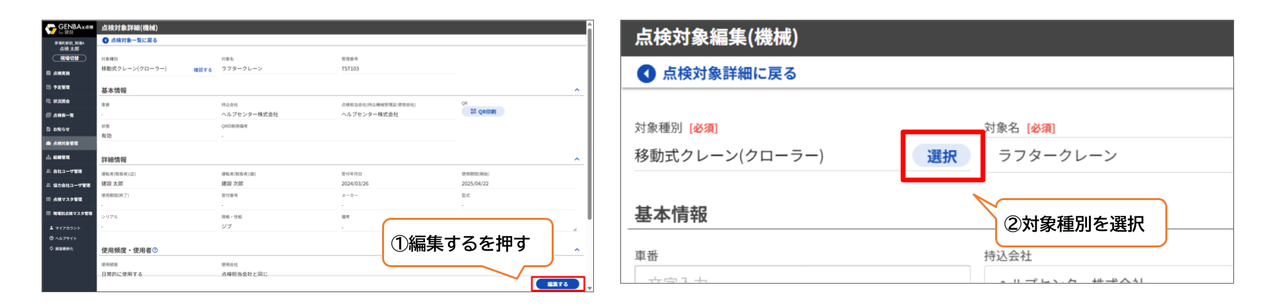The height and width of the screenshot is (306, 1267).
Task: Open 現場別点検マスタ管理 menu item
Action: pos(69,213)
